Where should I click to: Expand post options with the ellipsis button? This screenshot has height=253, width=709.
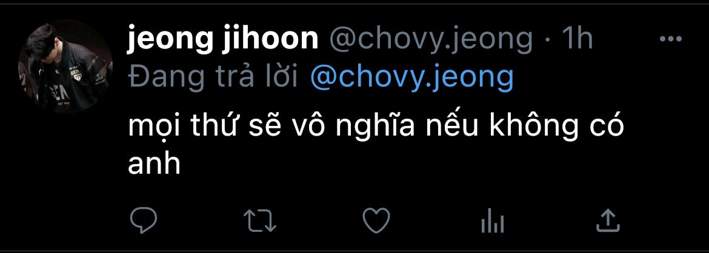671,39
